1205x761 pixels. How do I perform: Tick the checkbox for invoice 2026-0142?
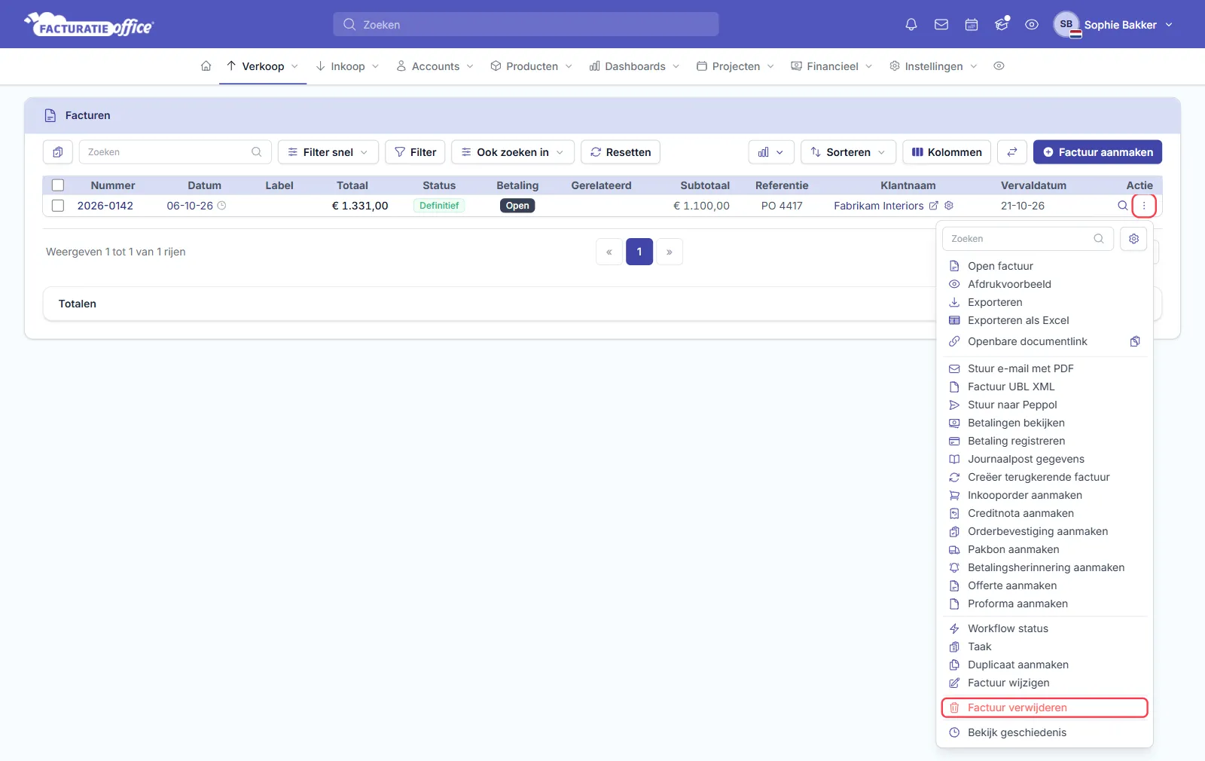pos(58,206)
